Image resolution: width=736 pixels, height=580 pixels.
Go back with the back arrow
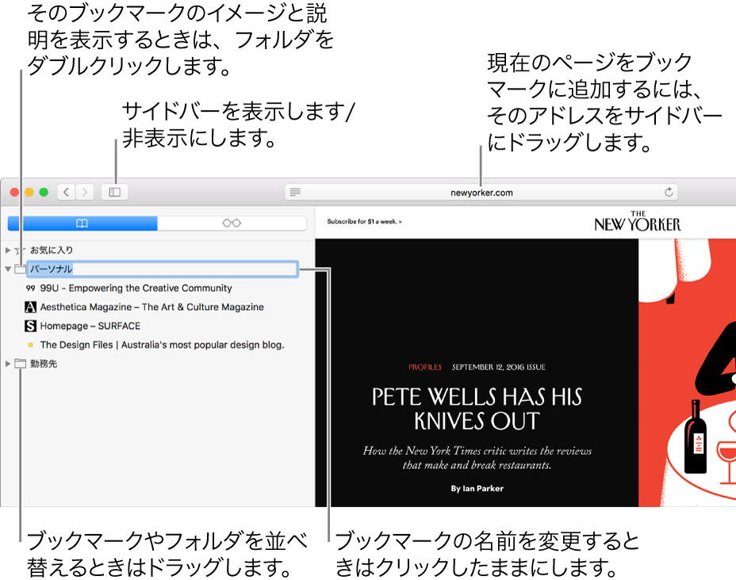click(x=67, y=193)
